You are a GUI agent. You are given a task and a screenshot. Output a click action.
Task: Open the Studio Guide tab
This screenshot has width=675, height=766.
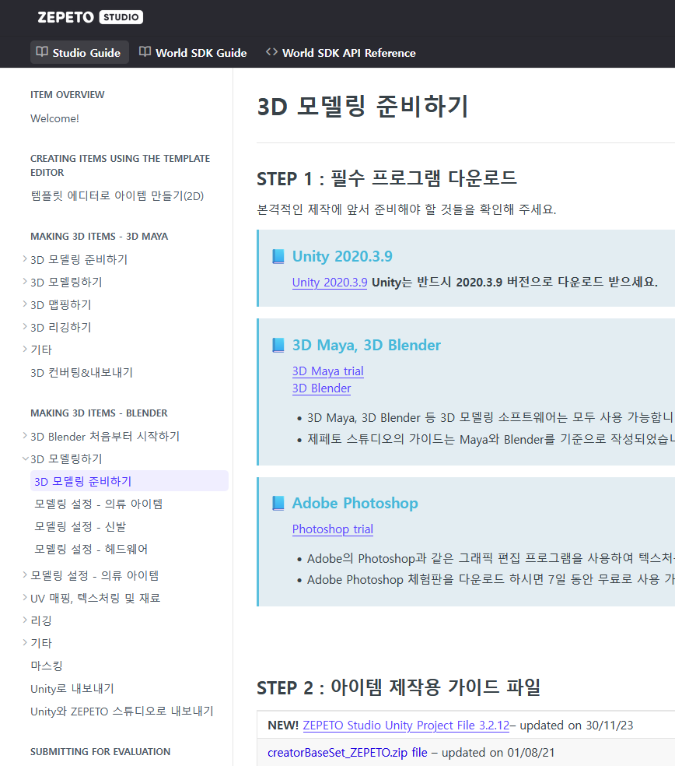click(79, 52)
